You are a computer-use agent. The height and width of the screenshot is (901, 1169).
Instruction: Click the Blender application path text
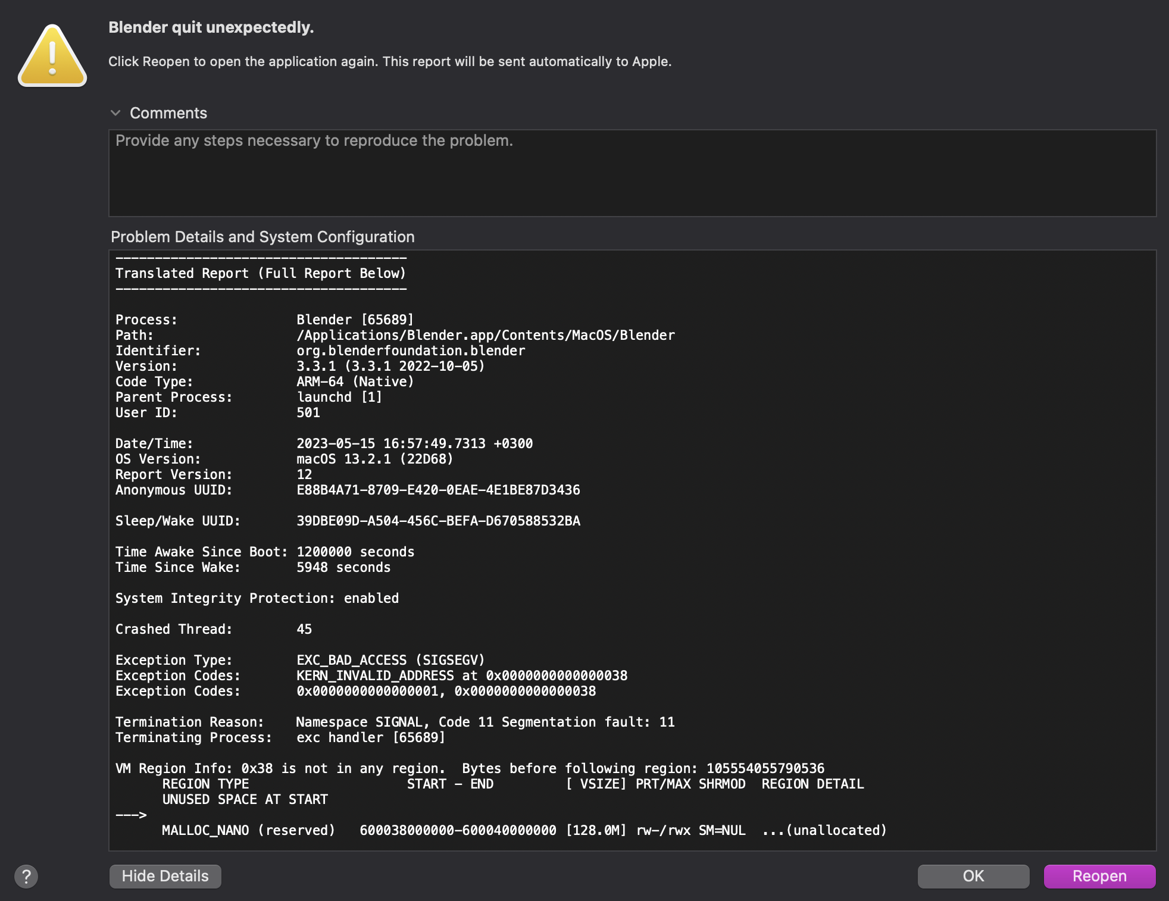point(485,335)
